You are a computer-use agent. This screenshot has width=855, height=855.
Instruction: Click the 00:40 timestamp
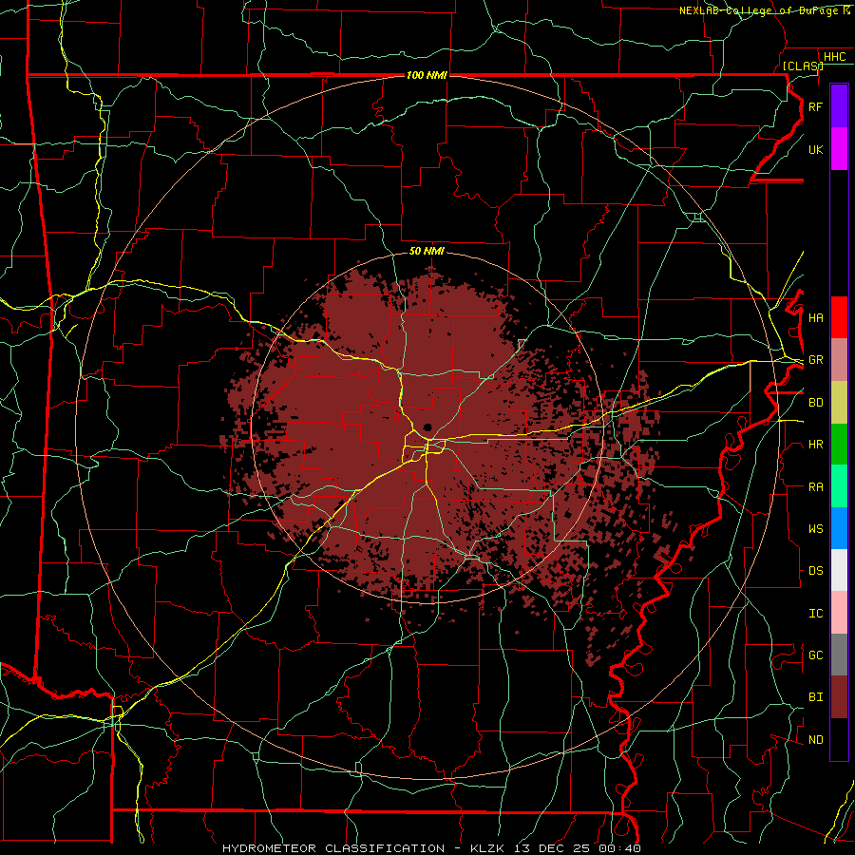[621, 848]
